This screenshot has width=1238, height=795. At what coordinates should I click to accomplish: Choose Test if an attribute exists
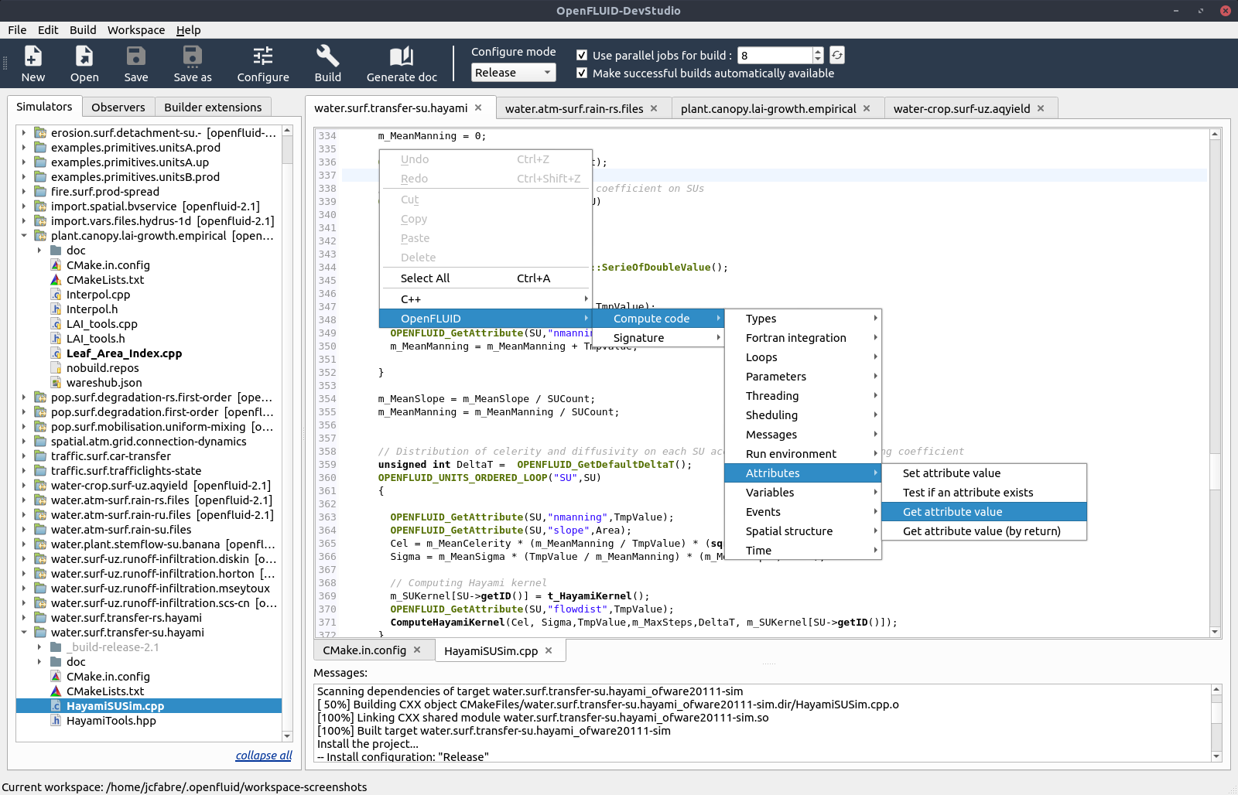pos(984,493)
